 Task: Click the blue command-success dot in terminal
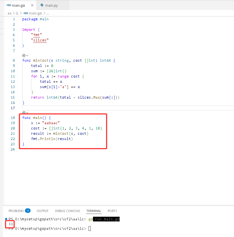(6, 219)
